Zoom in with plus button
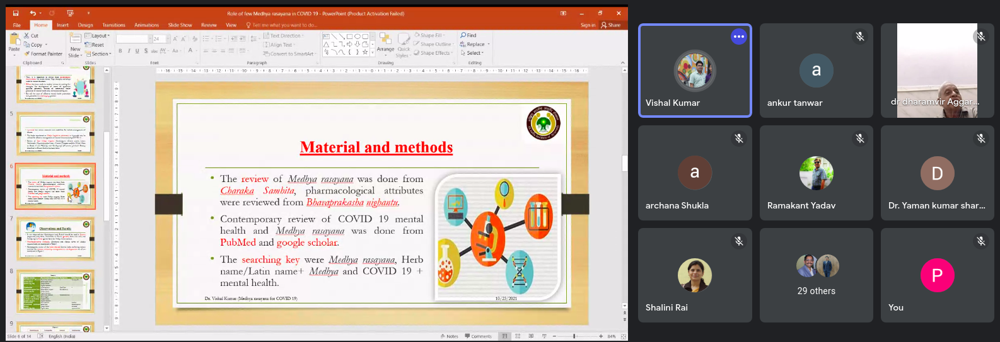The width and height of the screenshot is (1000, 342). click(601, 336)
